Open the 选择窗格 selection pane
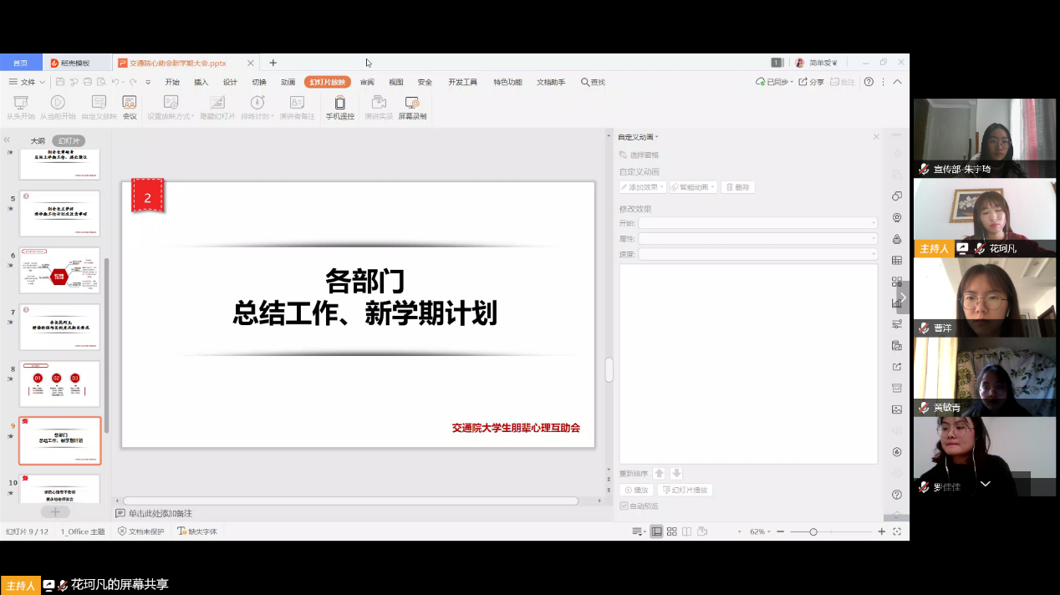 point(639,155)
